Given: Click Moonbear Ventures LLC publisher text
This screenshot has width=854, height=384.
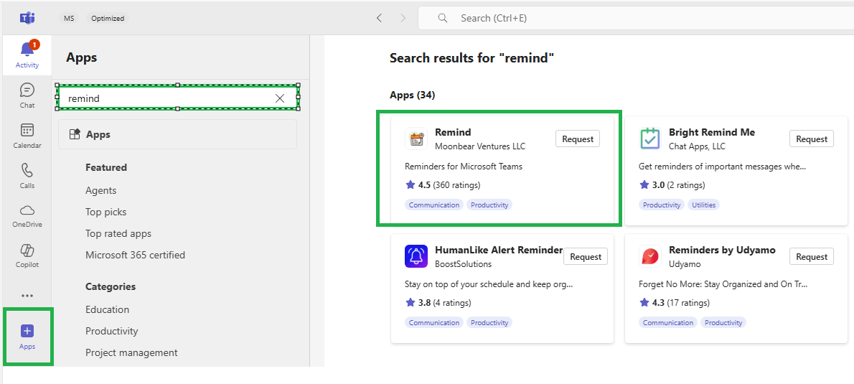Looking at the screenshot, I should tap(480, 146).
